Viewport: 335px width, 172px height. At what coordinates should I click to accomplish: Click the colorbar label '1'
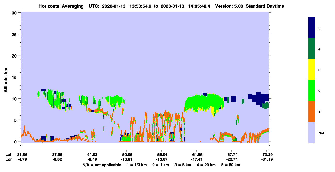[x=319, y=112]
